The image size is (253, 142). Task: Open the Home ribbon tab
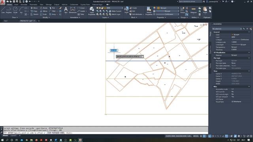9,5
